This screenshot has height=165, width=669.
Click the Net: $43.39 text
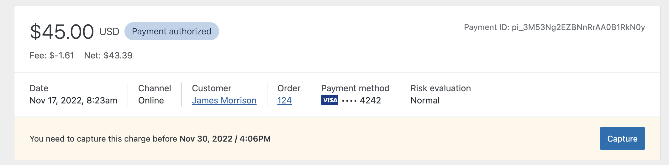[x=108, y=55]
